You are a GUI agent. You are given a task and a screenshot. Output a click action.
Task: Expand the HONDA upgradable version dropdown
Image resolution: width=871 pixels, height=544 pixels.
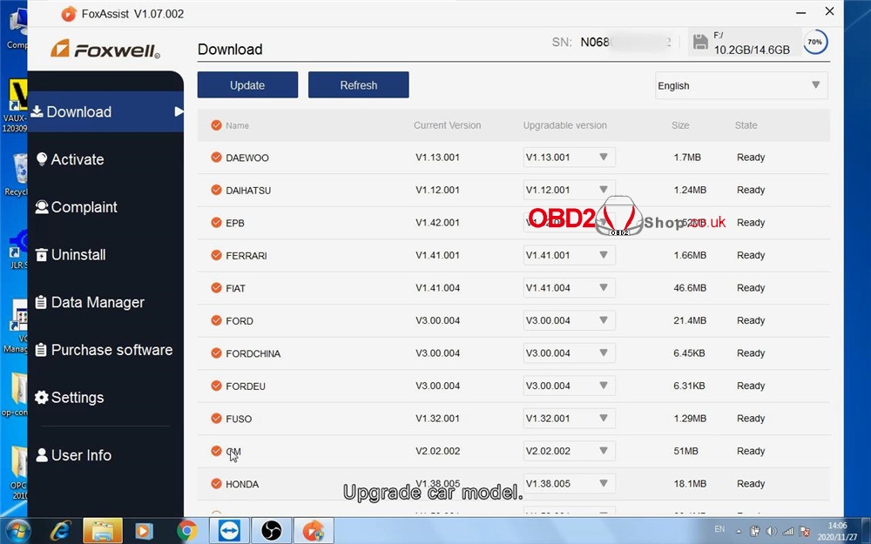(x=569, y=484)
